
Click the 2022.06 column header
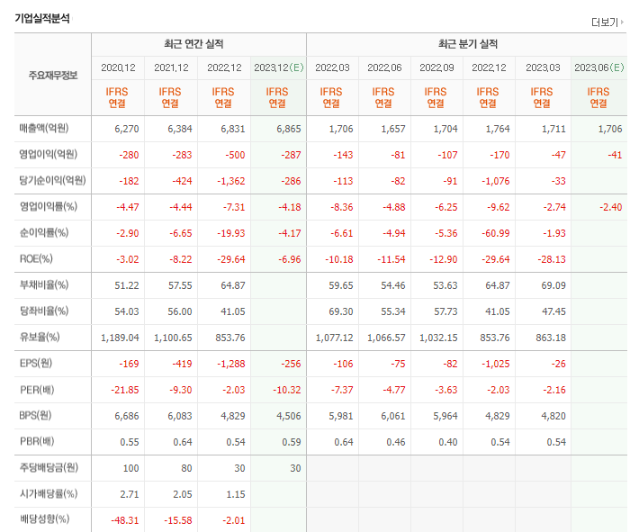[384, 68]
